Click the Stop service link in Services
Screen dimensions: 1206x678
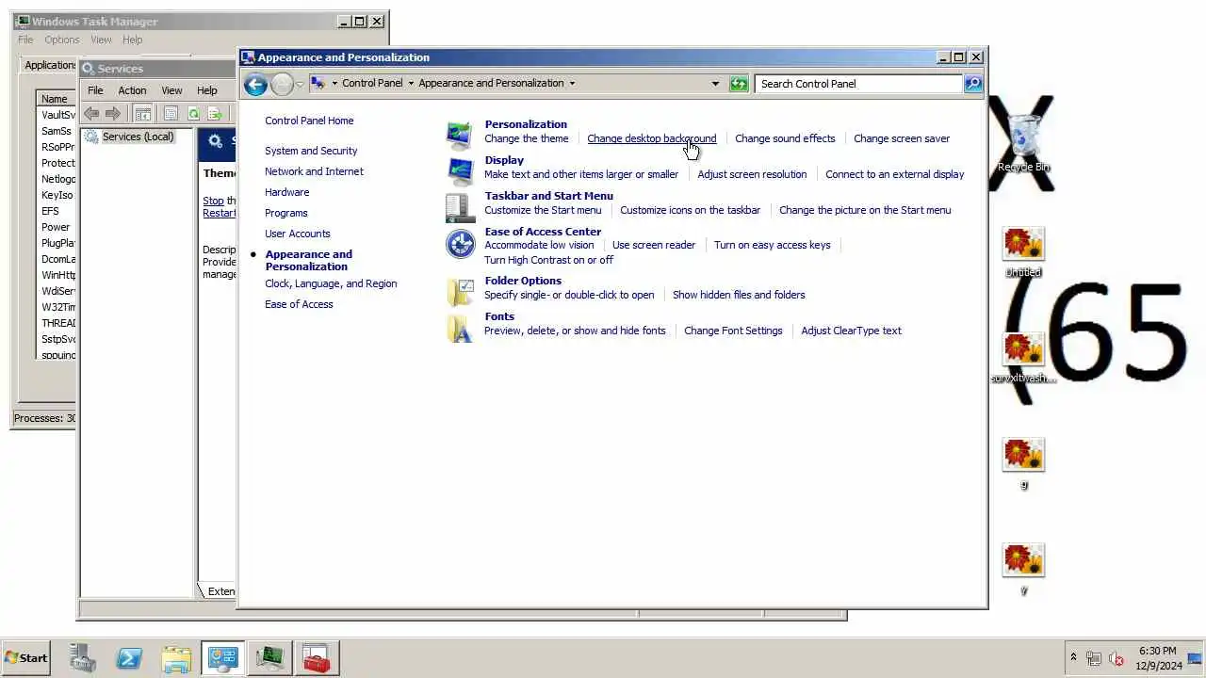tap(213, 201)
